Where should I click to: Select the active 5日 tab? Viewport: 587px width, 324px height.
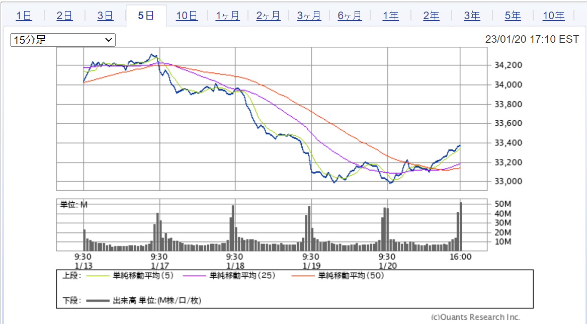click(x=146, y=16)
